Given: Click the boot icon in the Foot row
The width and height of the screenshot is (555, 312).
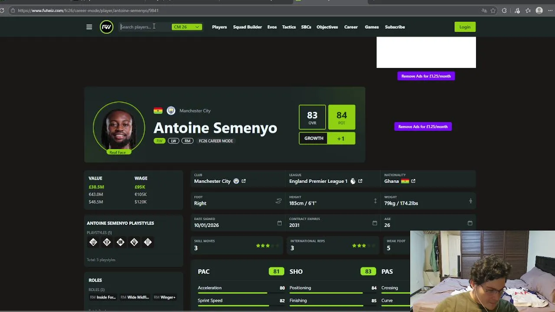Looking at the screenshot, I should pyautogui.click(x=278, y=201).
